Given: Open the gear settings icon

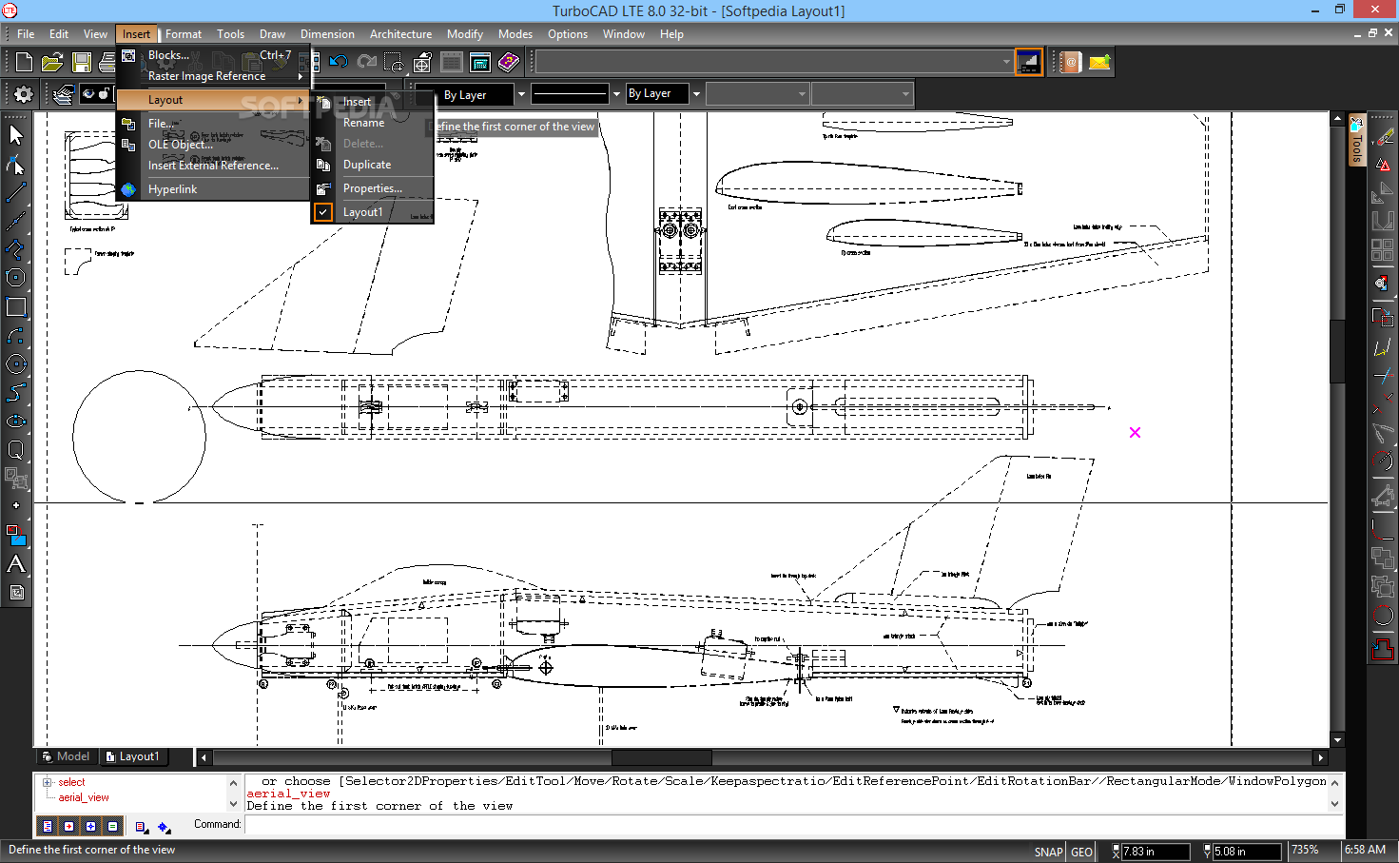Looking at the screenshot, I should click(24, 94).
